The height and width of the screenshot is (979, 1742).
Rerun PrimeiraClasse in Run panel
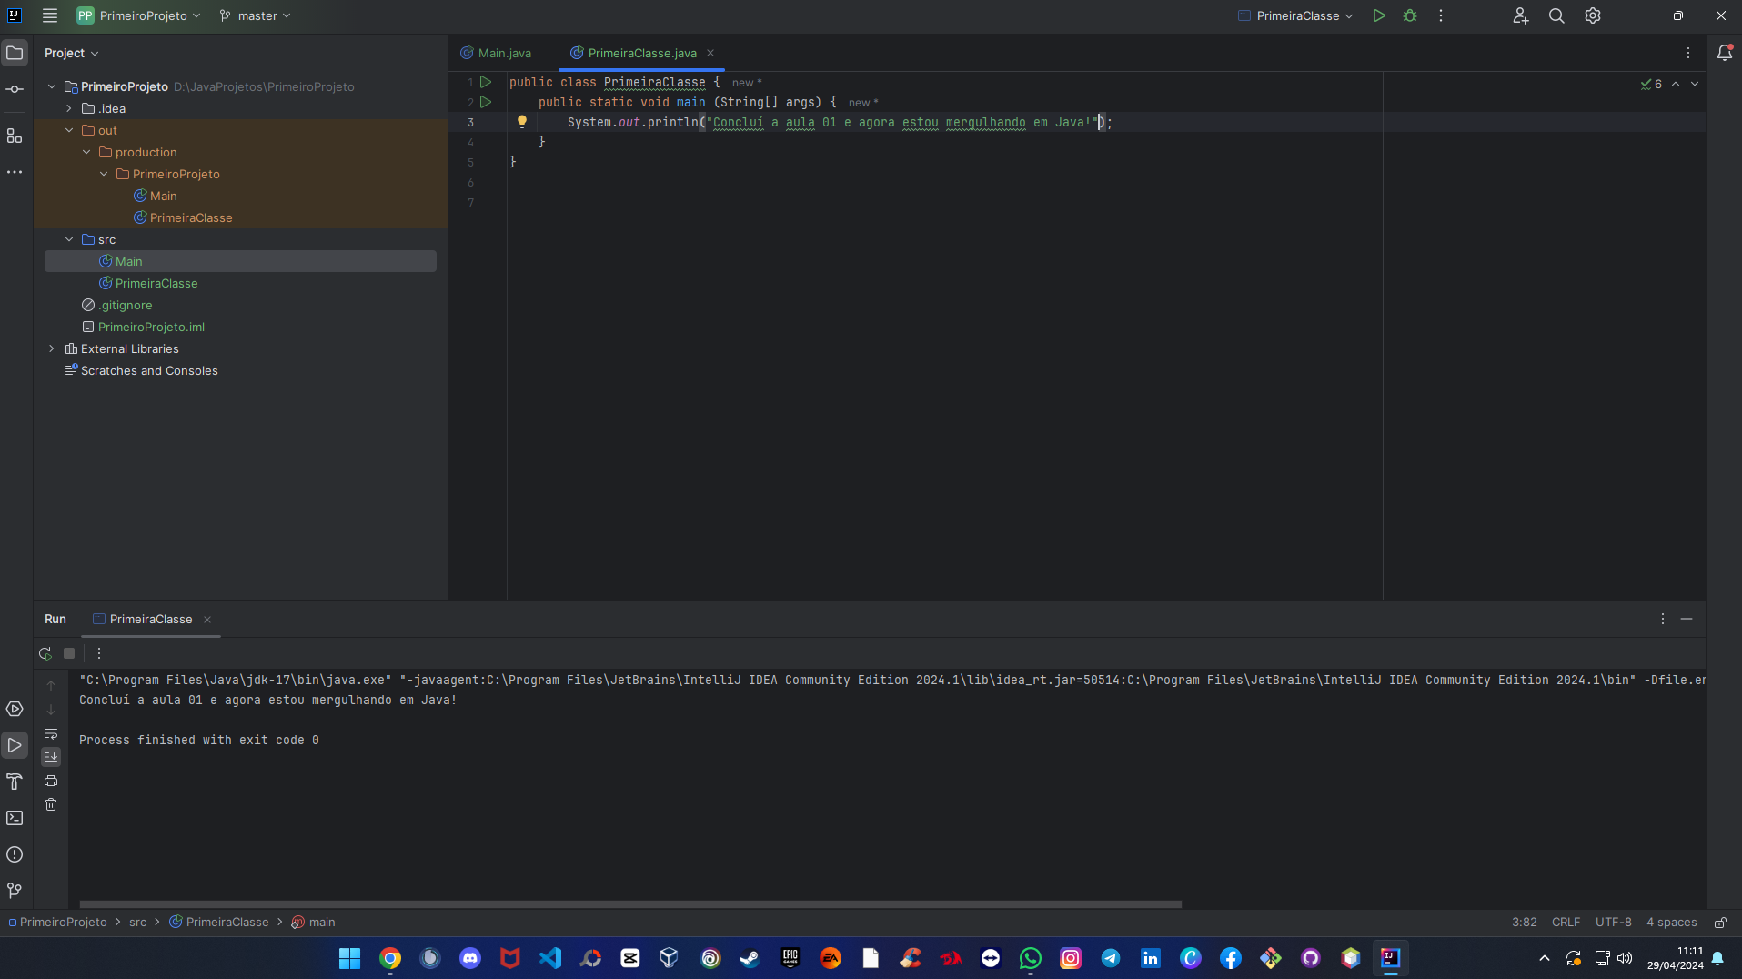tap(45, 653)
